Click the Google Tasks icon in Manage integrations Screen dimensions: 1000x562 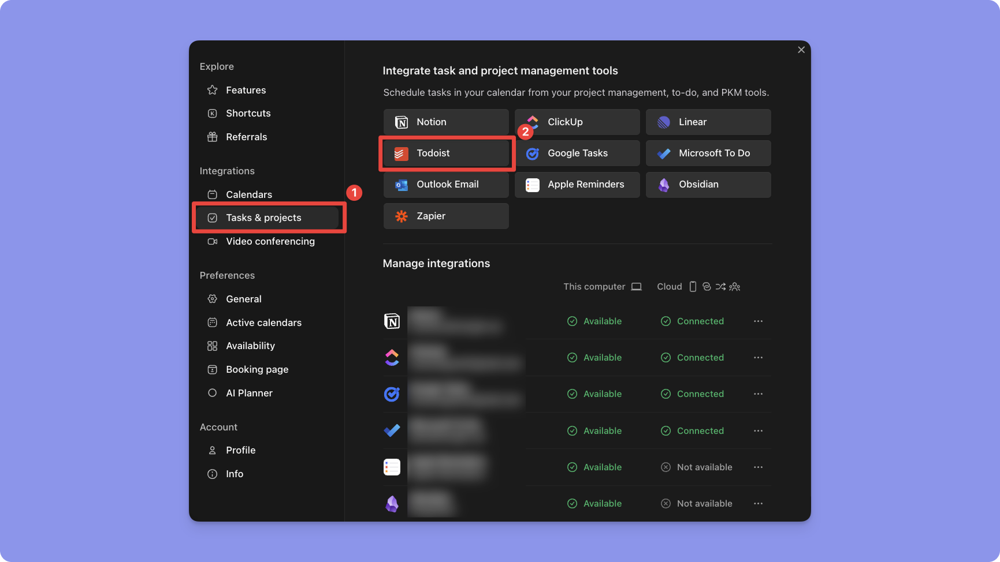tap(392, 394)
